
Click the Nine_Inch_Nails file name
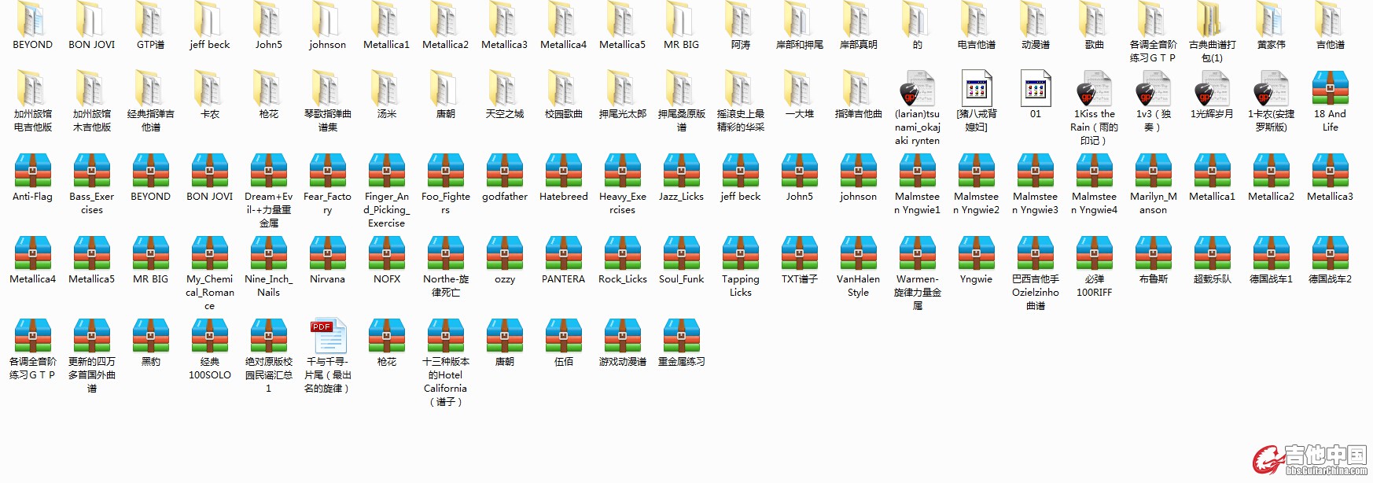(269, 286)
